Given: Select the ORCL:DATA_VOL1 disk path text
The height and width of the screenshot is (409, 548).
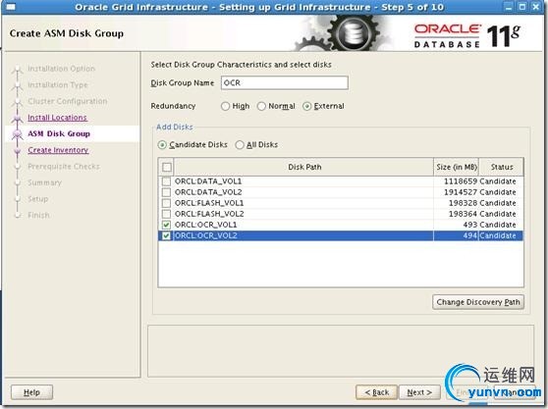Looking at the screenshot, I should [208, 181].
